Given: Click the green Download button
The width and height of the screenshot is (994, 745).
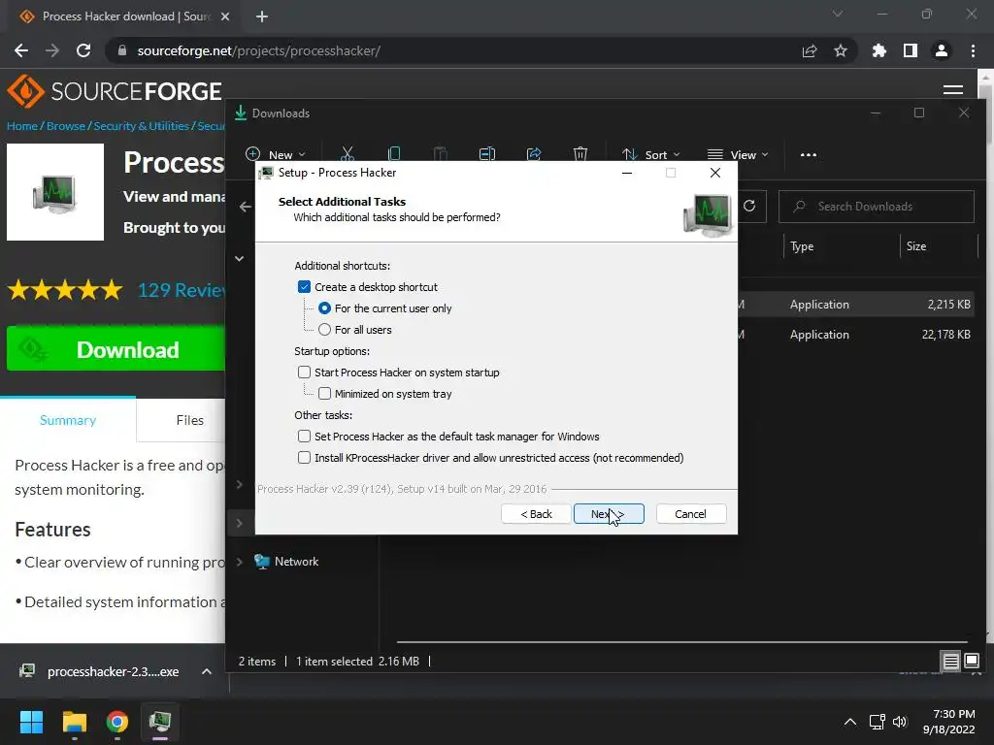Looking at the screenshot, I should click(116, 349).
